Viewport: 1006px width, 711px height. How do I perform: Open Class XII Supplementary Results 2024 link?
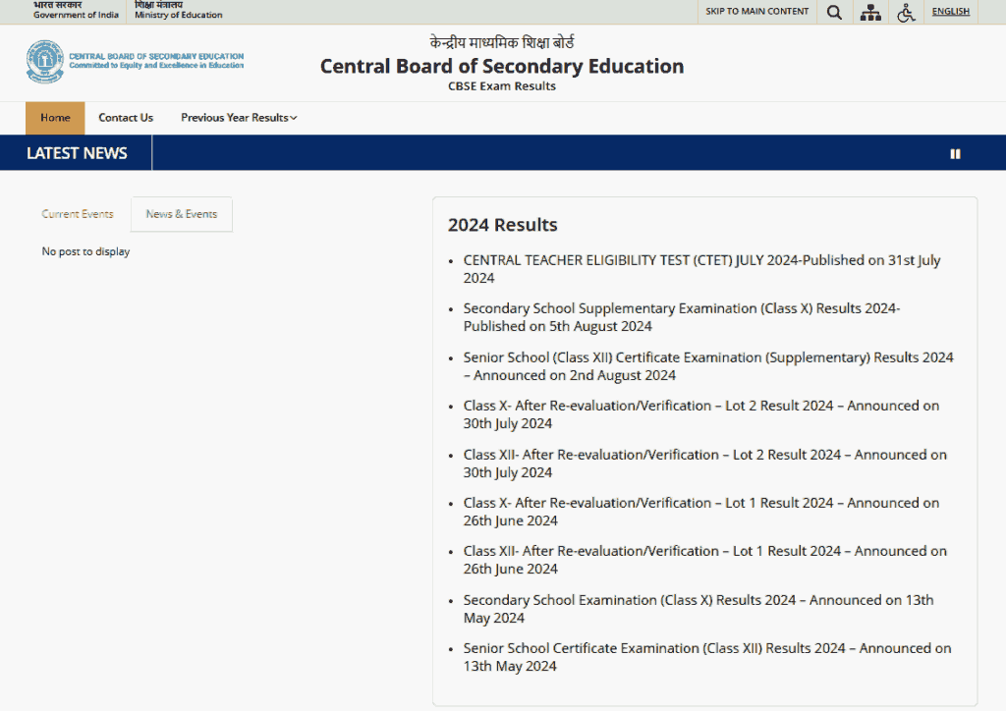click(708, 366)
